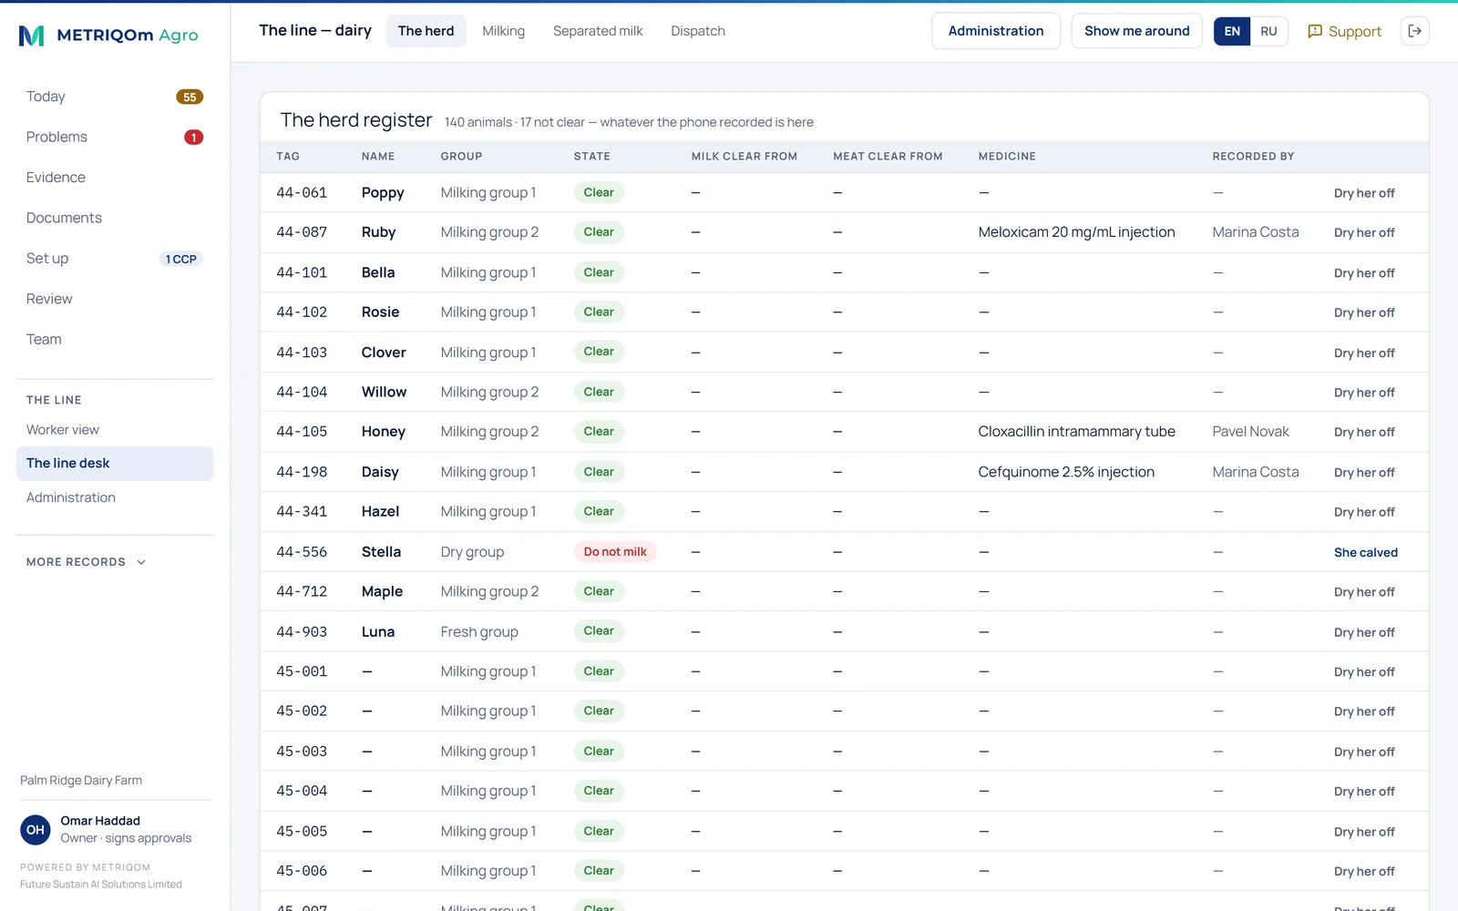Click the METRIQOm Agro logo icon
The width and height of the screenshot is (1458, 911).
(32, 36)
